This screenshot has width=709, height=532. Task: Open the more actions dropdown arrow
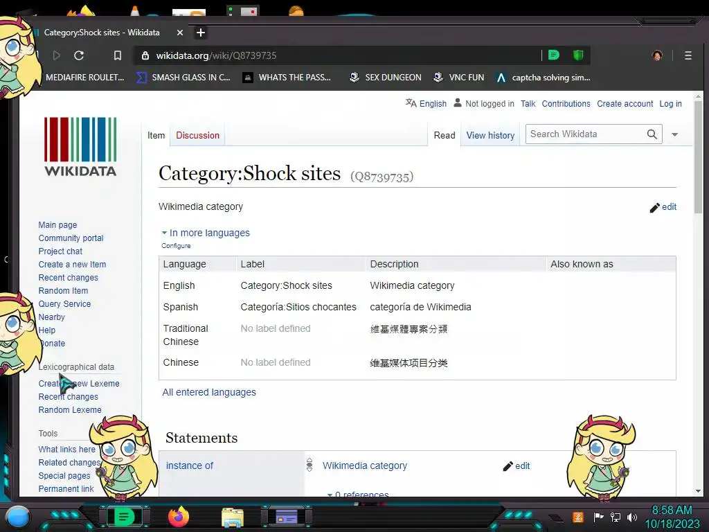coord(674,134)
